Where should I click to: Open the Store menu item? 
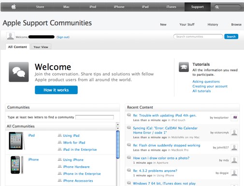pos(40,7)
